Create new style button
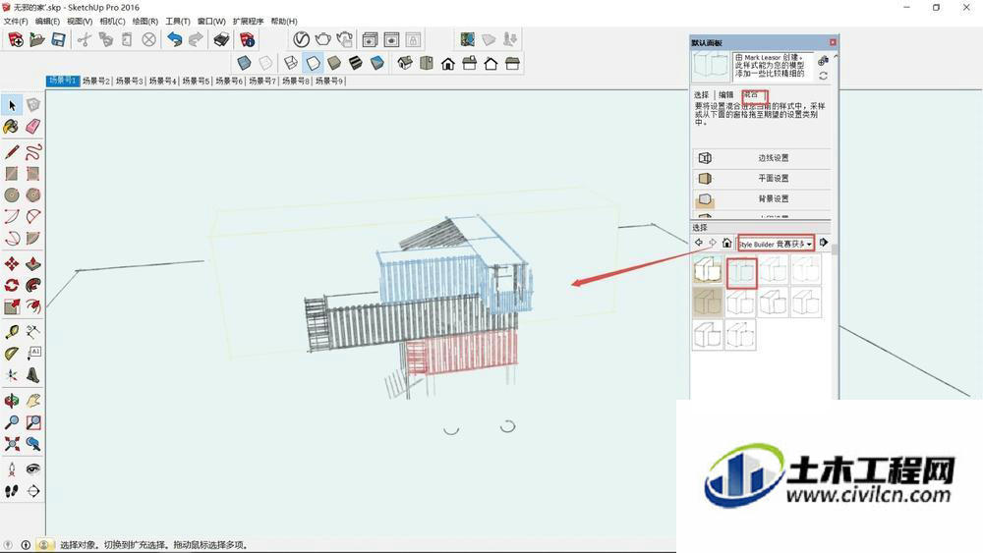983x553 pixels. [823, 60]
